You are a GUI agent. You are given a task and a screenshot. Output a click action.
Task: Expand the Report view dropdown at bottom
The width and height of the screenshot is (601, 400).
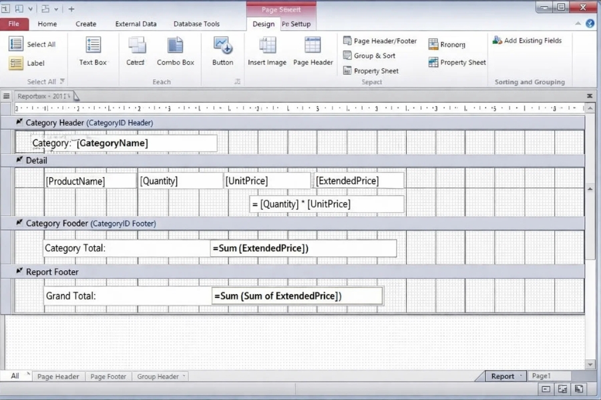click(521, 377)
